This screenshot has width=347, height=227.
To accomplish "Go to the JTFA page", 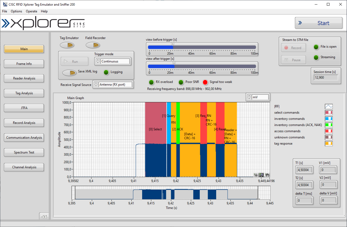I will (x=24, y=108).
